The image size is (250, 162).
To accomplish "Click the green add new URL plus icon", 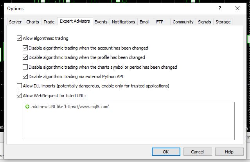I will (27, 107).
